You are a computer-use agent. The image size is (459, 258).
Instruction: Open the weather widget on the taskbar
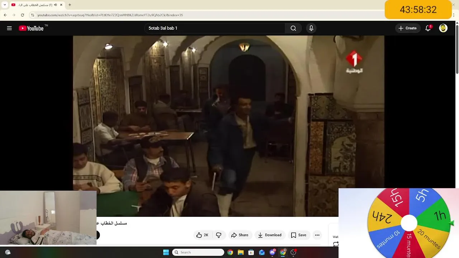click(x=8, y=252)
